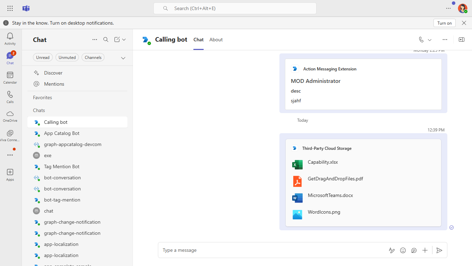472x266 pixels.
Task: Open the graph-appcatalog-devcom chat
Action: (77, 144)
